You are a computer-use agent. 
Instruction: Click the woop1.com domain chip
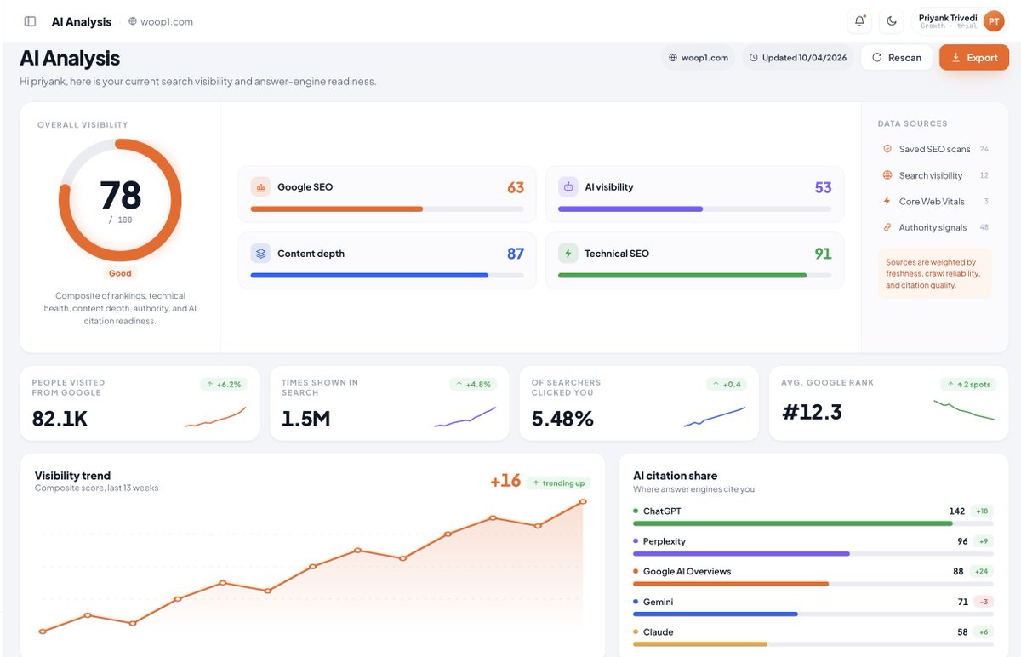click(x=699, y=58)
